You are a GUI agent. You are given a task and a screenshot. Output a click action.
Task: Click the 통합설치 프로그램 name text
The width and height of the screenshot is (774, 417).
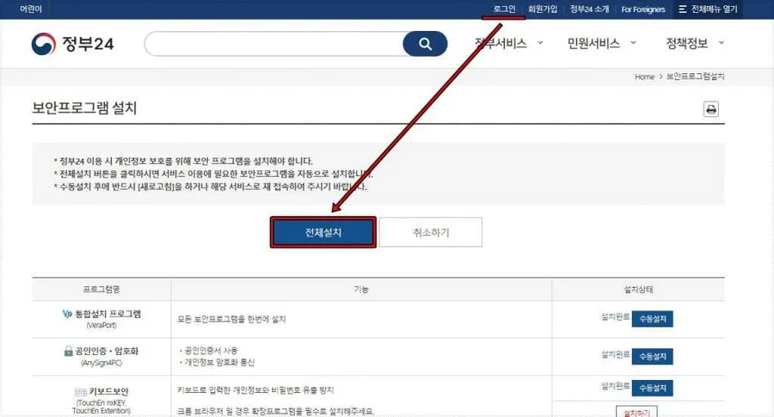point(108,314)
